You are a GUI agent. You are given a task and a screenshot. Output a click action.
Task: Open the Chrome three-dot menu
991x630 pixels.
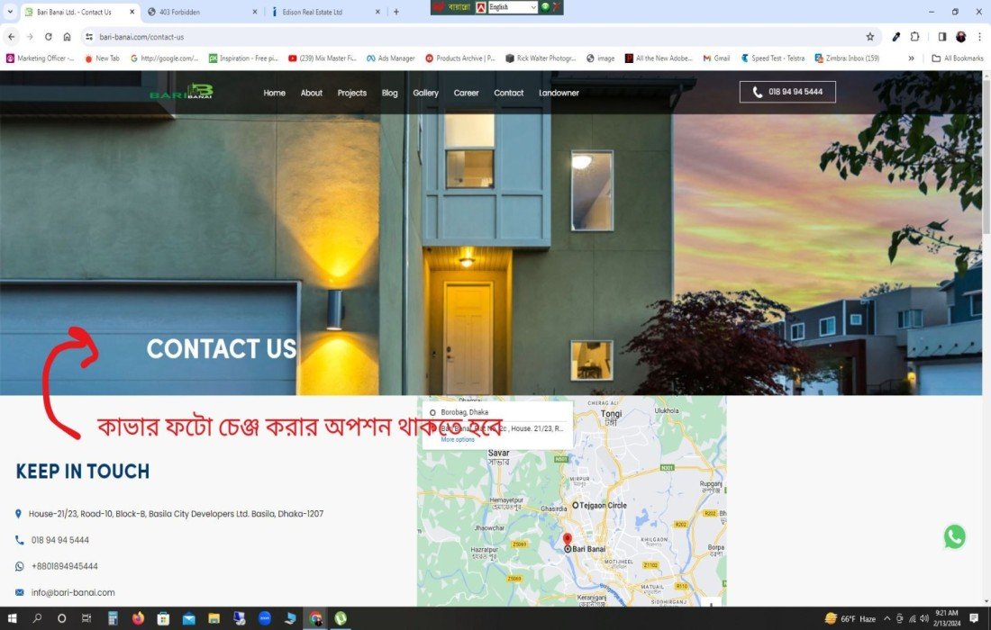[x=979, y=37]
